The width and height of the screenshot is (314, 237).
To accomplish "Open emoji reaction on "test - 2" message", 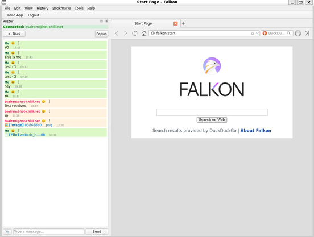I will point(13,72).
